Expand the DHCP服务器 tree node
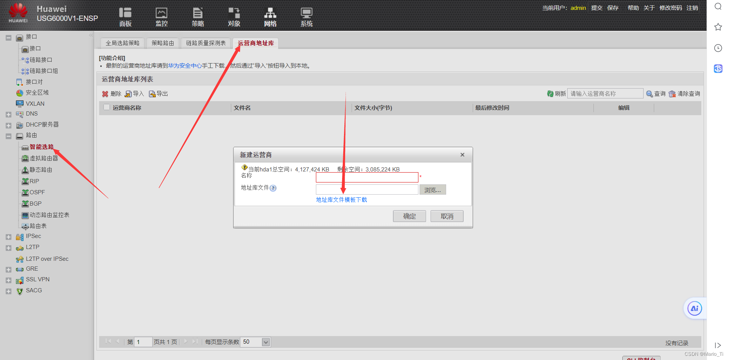This screenshot has height=360, width=729. click(x=8, y=125)
